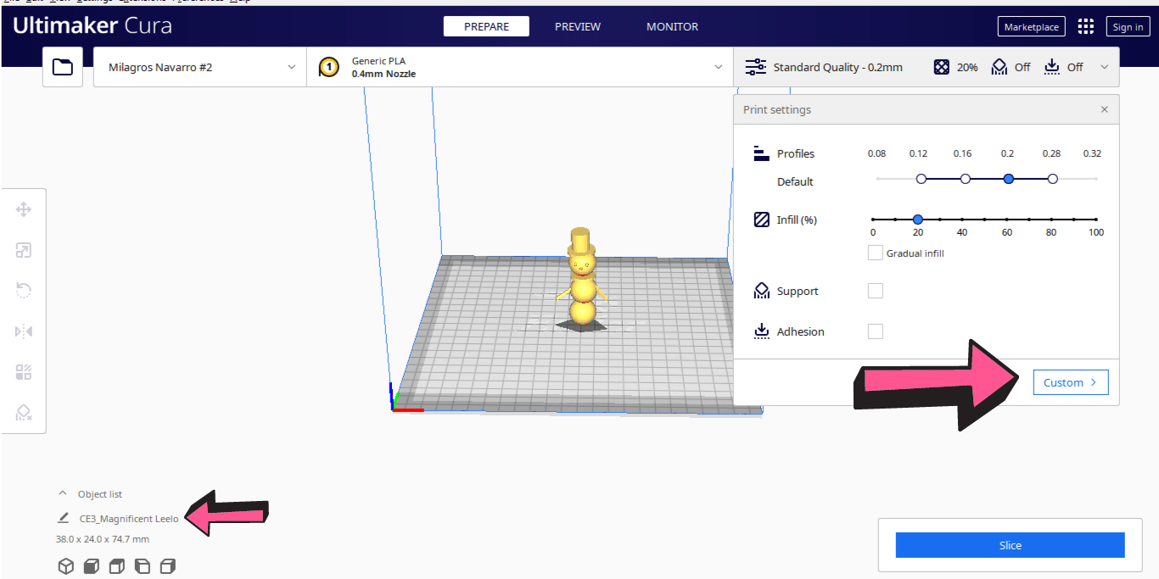Image resolution: width=1159 pixels, height=579 pixels.
Task: Click the 20% infill icon in header
Action: coord(941,67)
